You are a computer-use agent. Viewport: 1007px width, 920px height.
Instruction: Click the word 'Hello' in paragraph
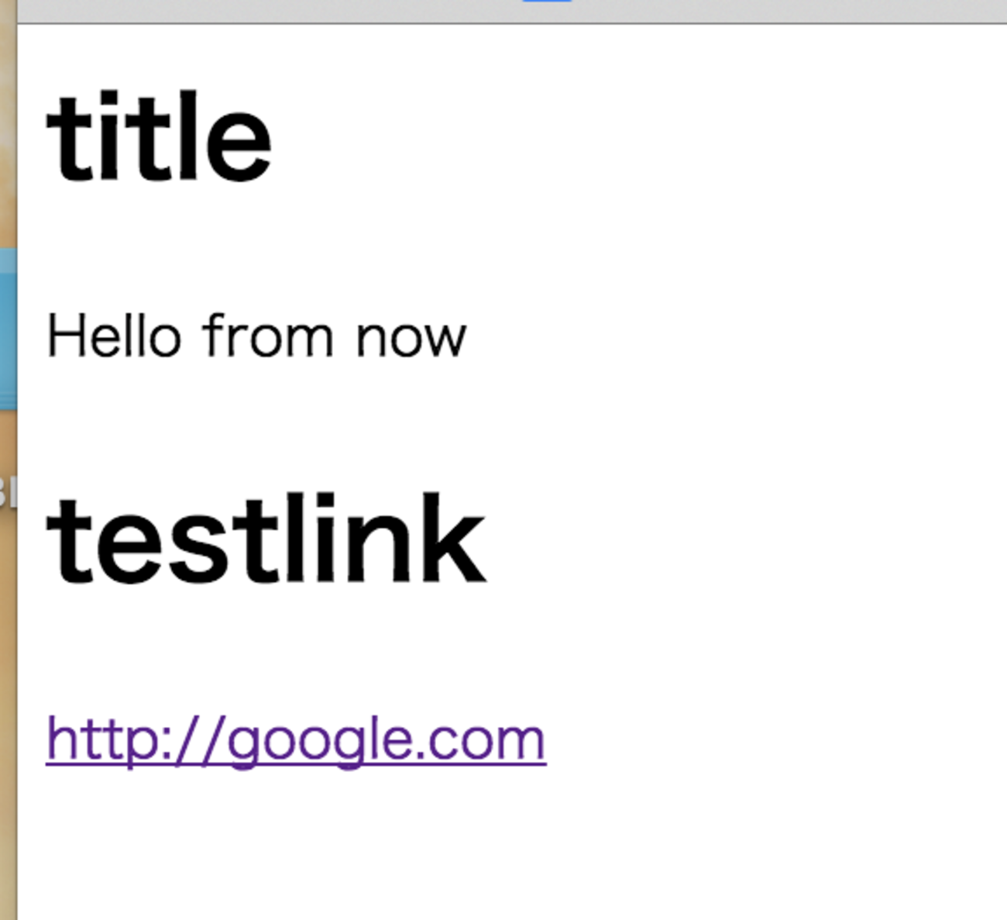[x=114, y=337]
